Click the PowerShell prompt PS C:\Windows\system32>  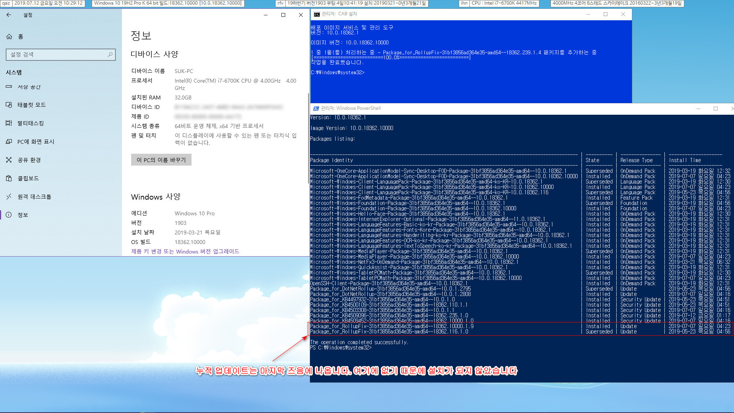click(x=341, y=348)
